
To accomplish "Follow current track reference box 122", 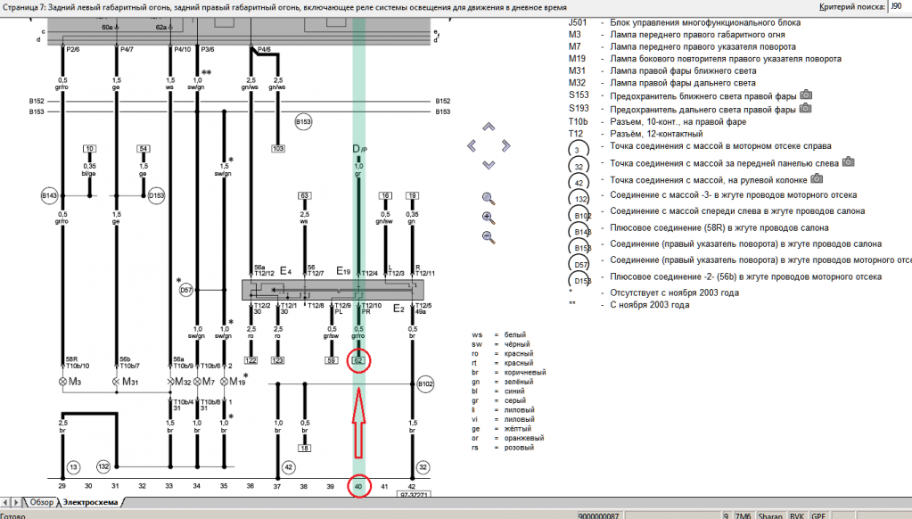I will coord(251,359).
